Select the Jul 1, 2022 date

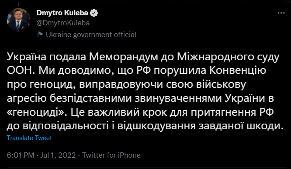[x=58, y=155]
